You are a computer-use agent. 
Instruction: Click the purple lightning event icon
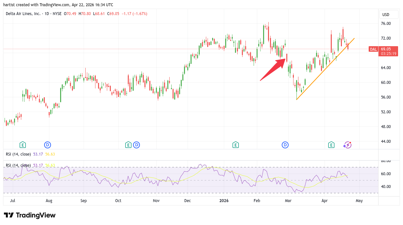347,145
